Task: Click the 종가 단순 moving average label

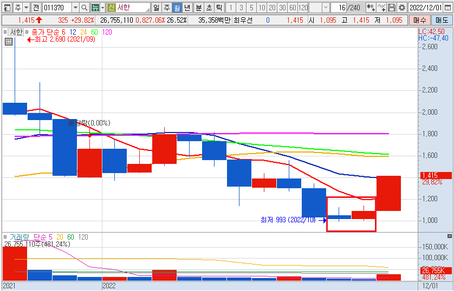Action: pos(45,32)
